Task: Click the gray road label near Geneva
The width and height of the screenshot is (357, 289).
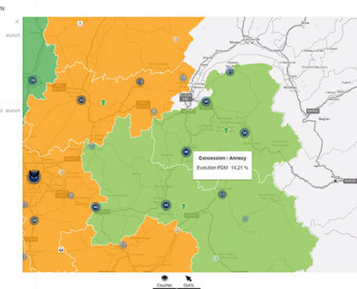Action: coord(186,98)
